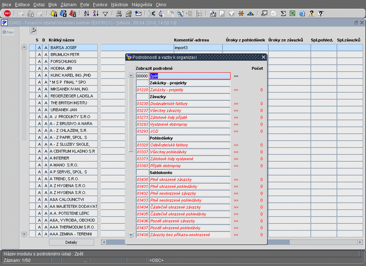Click the printer icon in the toolbar
366x266 pixels.
[x=119, y=14]
